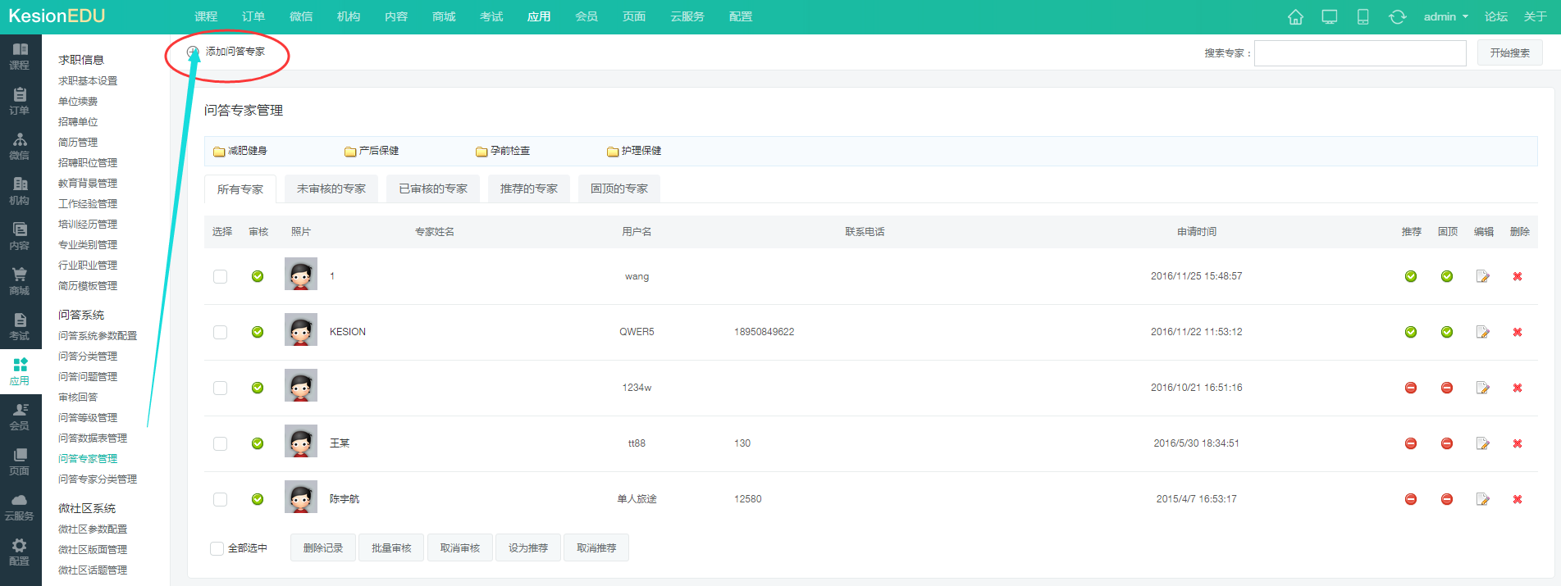Open the 商城 shopping cart sidebar icon
This screenshot has height=586, width=1561.
20,280
